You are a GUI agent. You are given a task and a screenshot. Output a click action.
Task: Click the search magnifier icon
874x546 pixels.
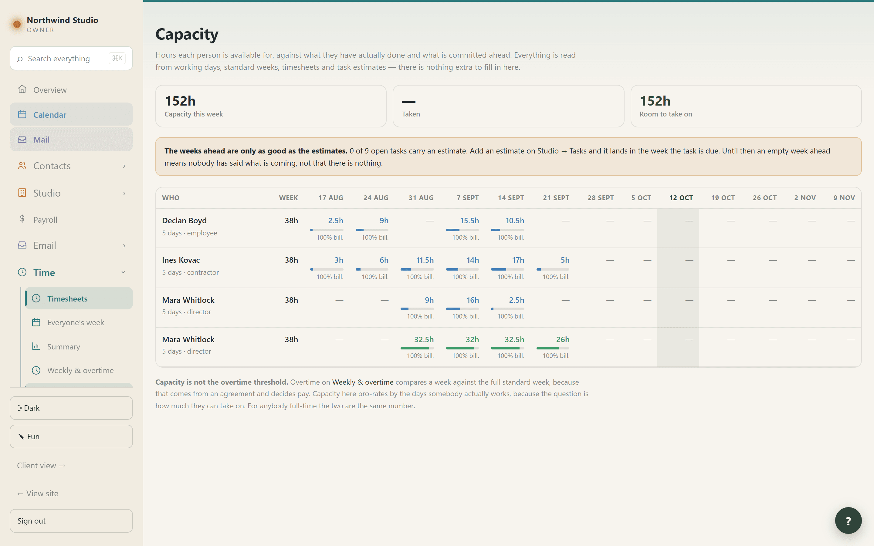pos(20,59)
